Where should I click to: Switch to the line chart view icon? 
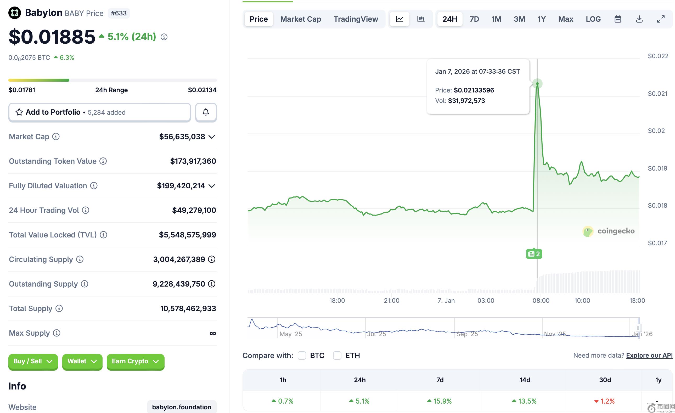[400, 19]
